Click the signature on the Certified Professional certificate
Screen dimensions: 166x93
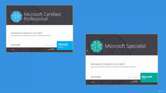pyautogui.click(x=51, y=45)
